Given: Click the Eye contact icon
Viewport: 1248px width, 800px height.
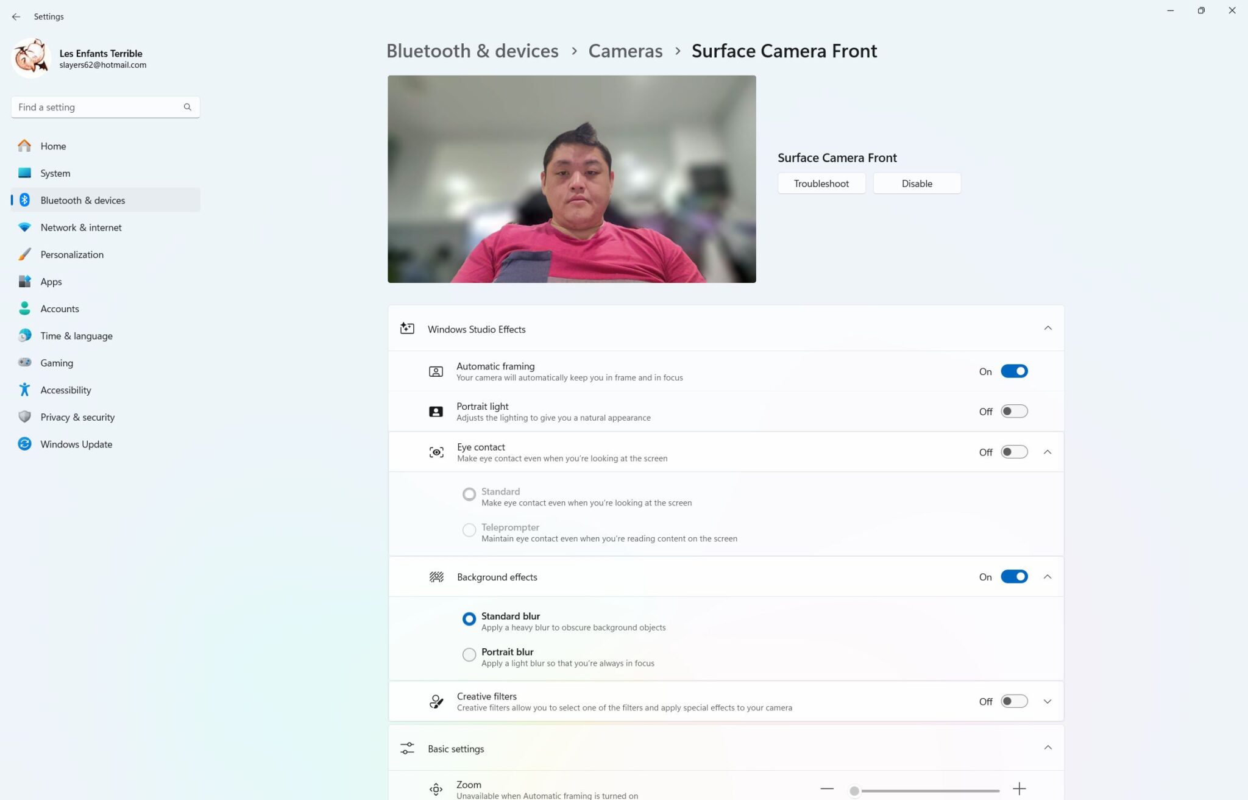Looking at the screenshot, I should pos(436,452).
